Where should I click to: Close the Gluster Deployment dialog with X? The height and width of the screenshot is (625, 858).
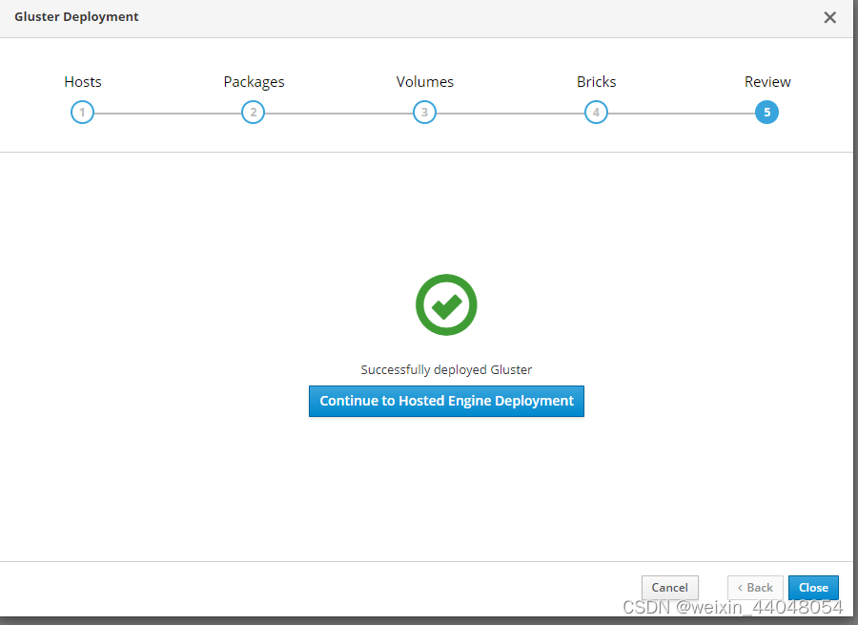click(x=829, y=17)
